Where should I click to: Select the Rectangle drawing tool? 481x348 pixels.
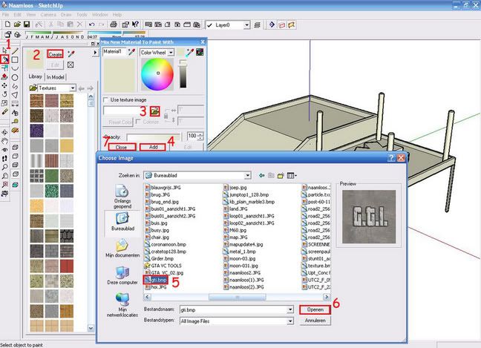click(x=15, y=59)
